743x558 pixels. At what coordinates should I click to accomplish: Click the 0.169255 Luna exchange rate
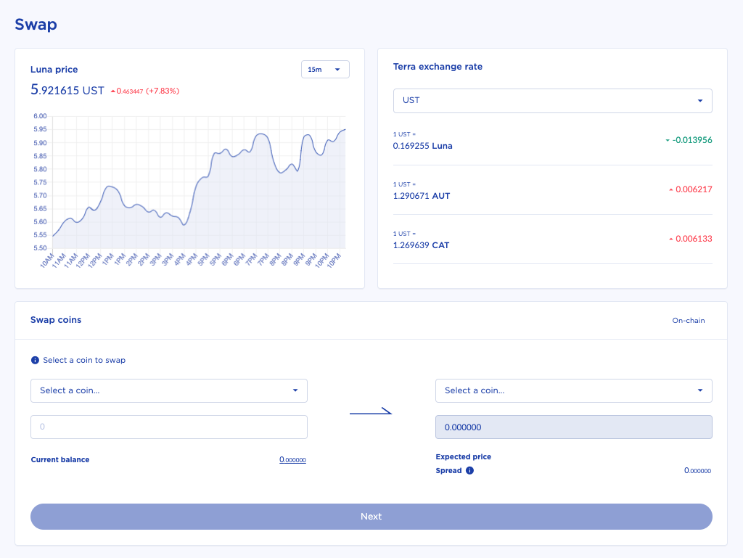point(422,146)
